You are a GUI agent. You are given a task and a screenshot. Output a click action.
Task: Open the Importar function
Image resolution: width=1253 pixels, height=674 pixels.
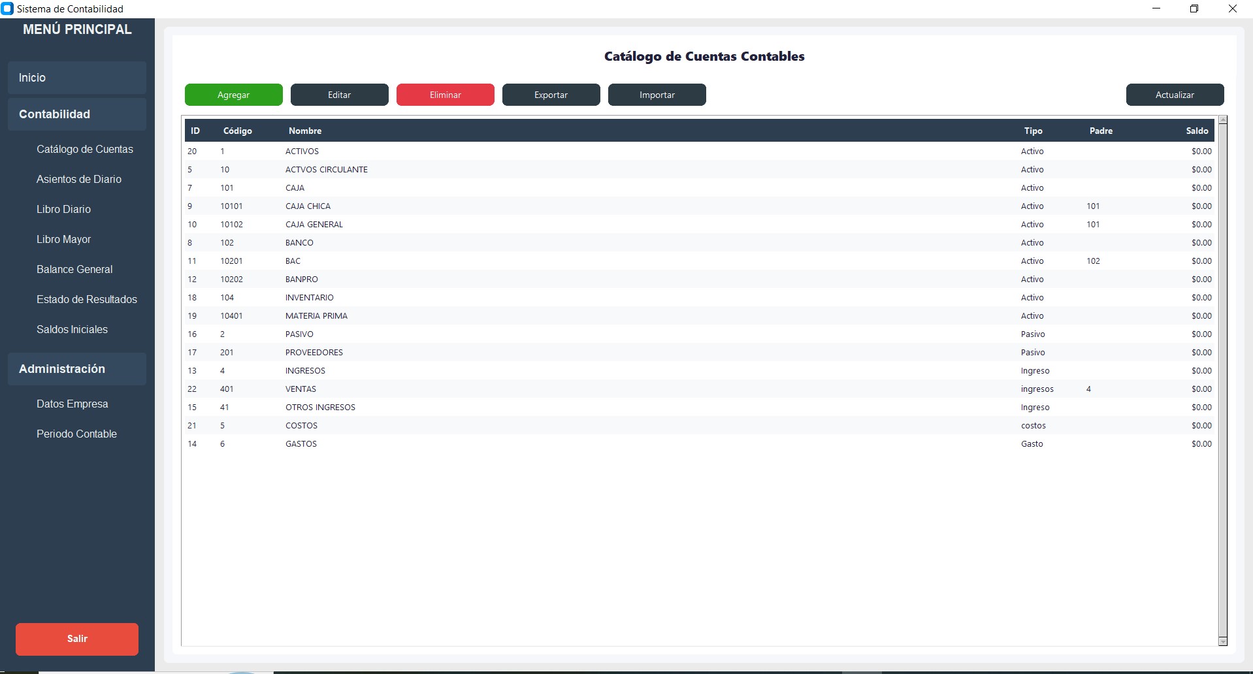657,95
